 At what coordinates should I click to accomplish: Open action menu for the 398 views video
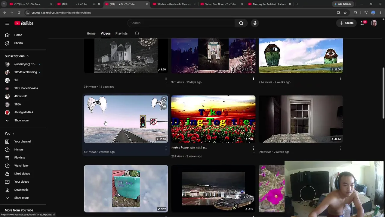341,148
